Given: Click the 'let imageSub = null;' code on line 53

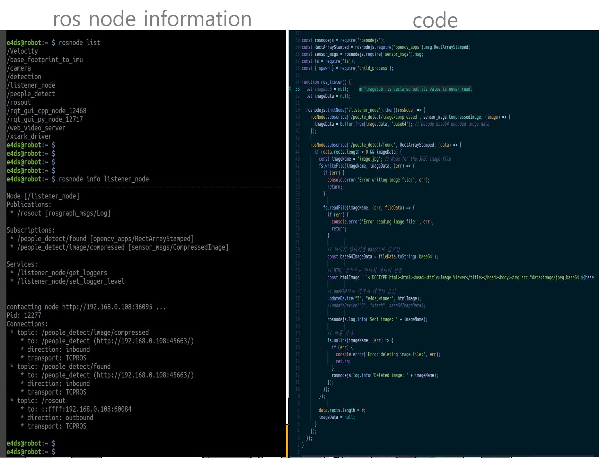Looking at the screenshot, I should coord(327,89).
